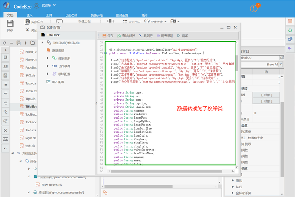
Task: Click the copy document icon above tree
Action: point(18,43)
